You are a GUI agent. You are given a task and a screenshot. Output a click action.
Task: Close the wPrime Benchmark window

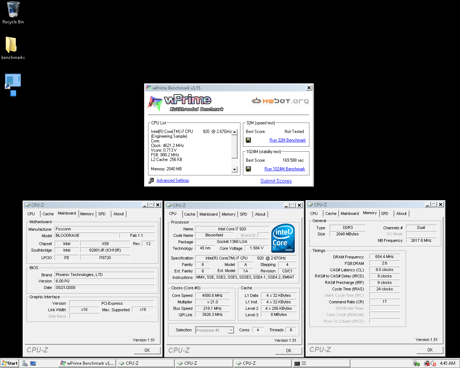309,88
